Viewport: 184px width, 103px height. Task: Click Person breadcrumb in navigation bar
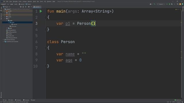(x=28, y=4)
